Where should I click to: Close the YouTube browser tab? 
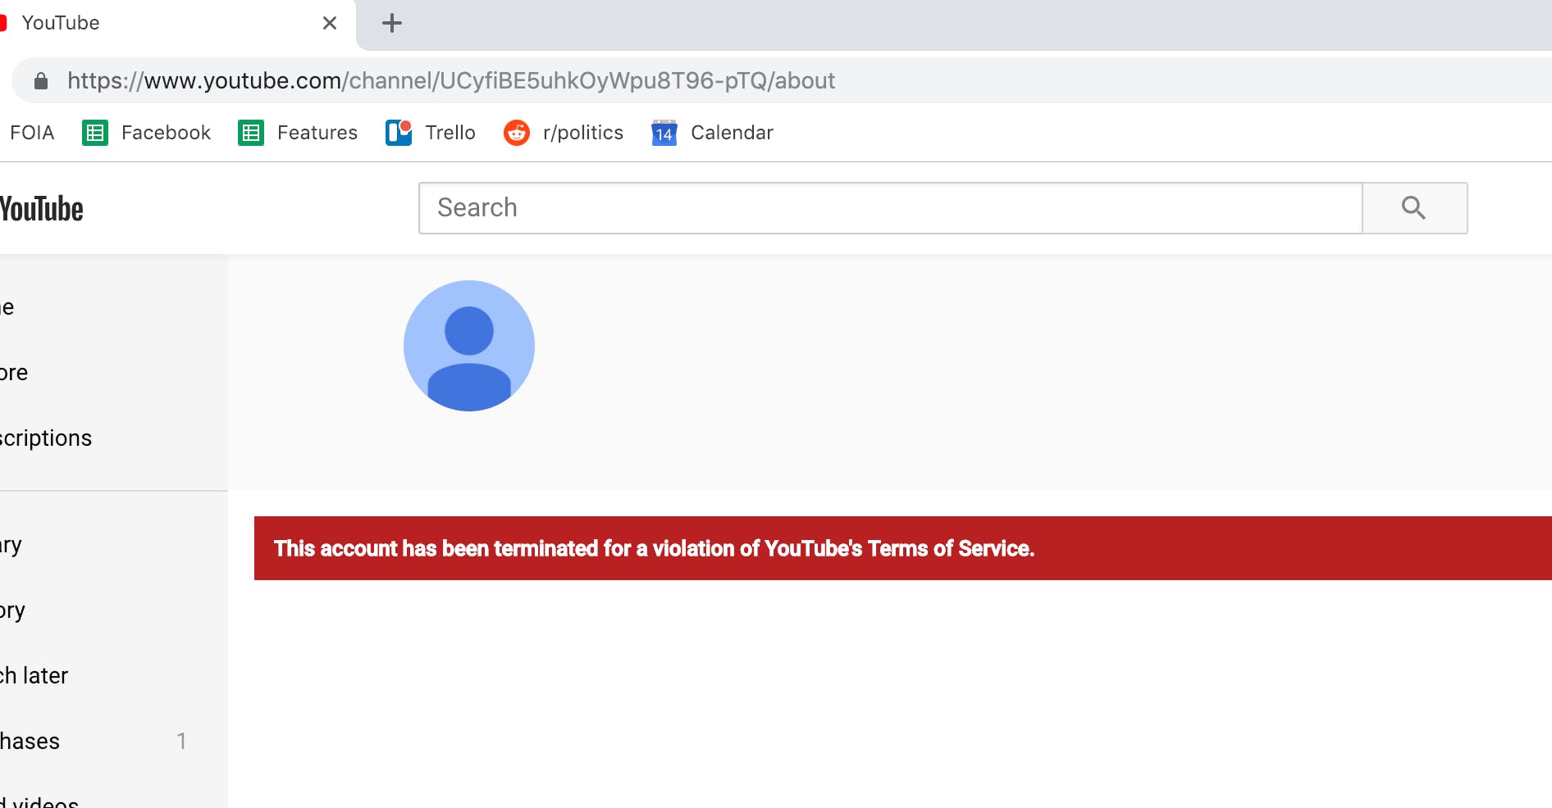(330, 23)
